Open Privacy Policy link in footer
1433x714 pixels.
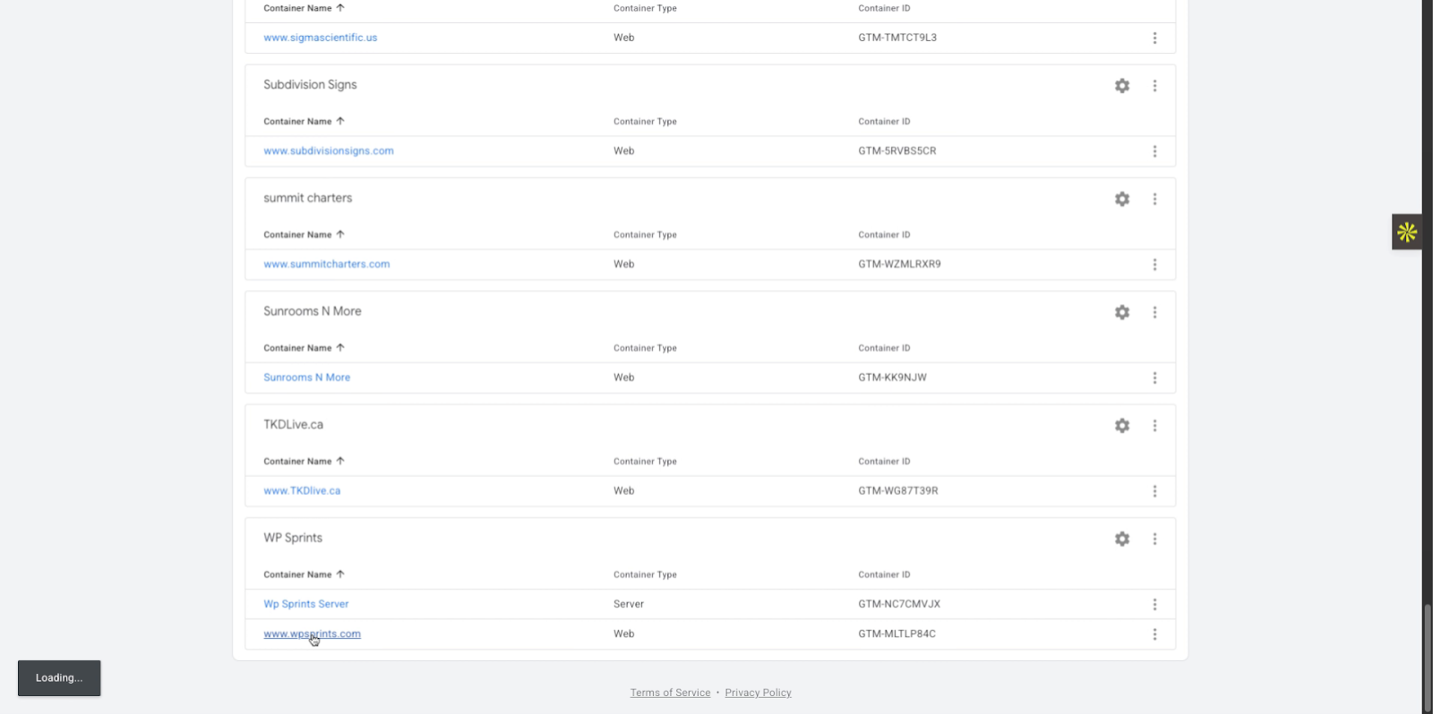(758, 693)
